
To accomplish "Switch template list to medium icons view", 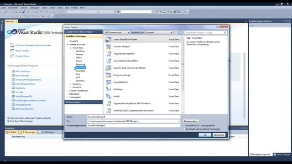I will tap(180, 32).
